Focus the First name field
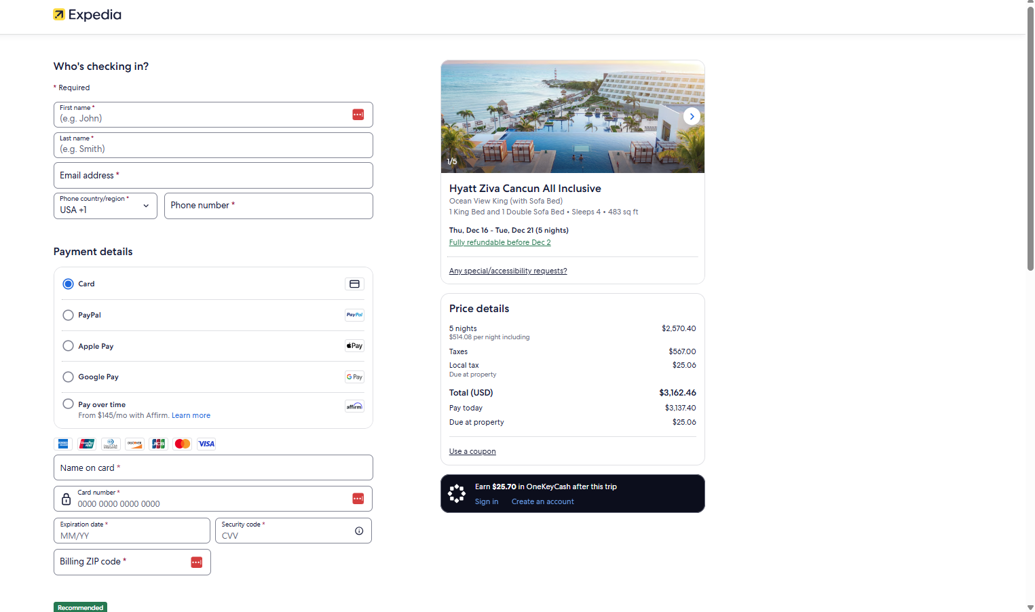This screenshot has height=612, width=1035. pos(213,115)
